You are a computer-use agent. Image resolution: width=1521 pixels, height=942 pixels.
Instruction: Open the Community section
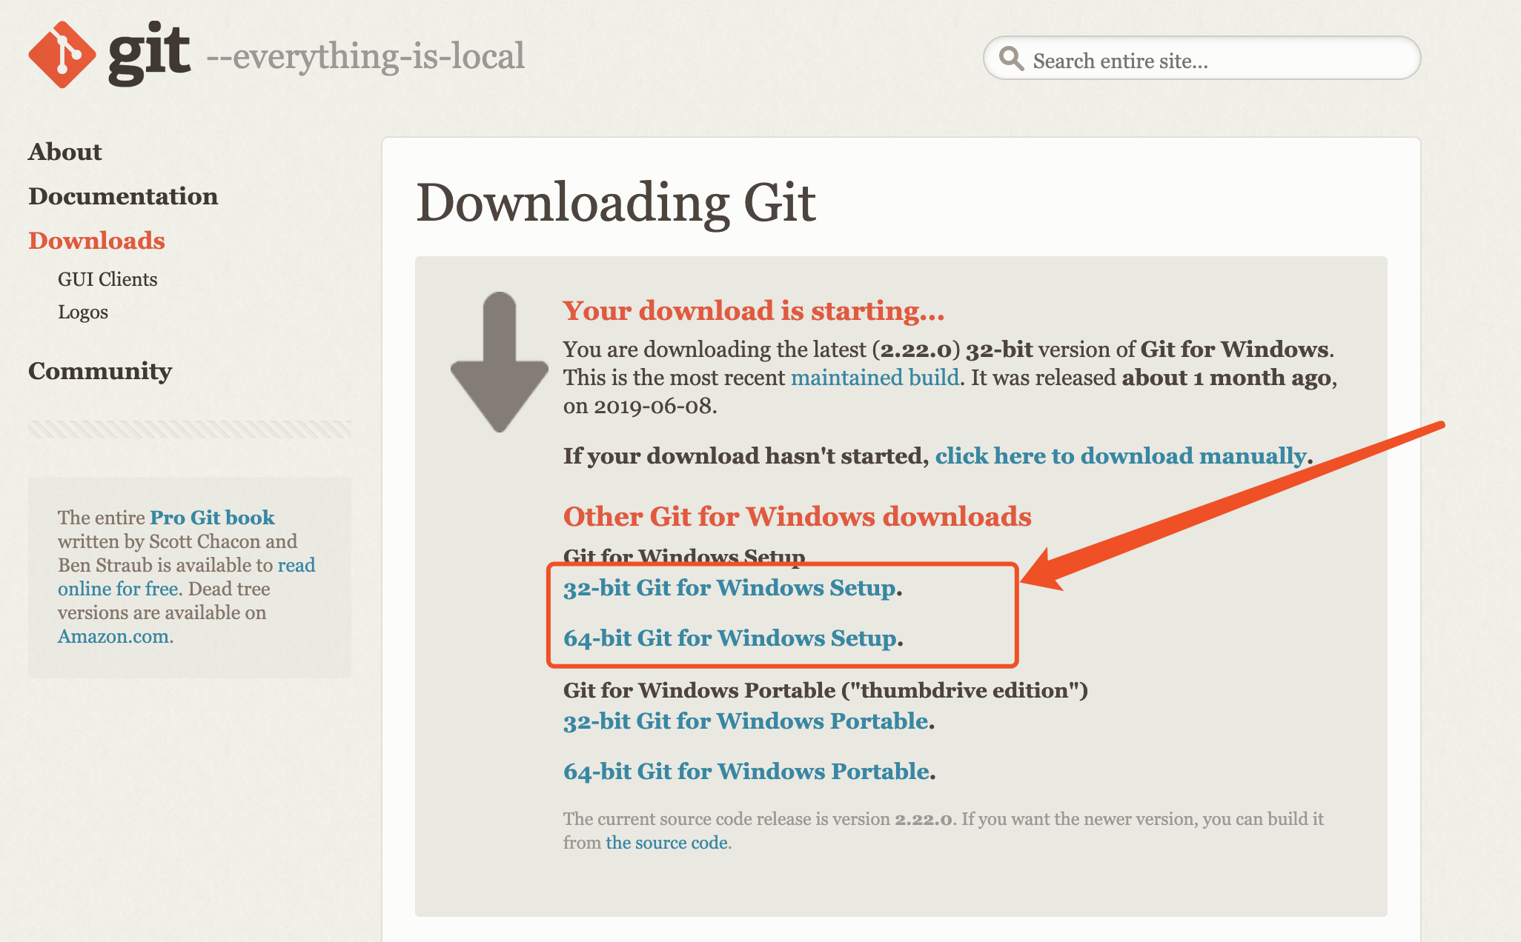pyautogui.click(x=100, y=371)
